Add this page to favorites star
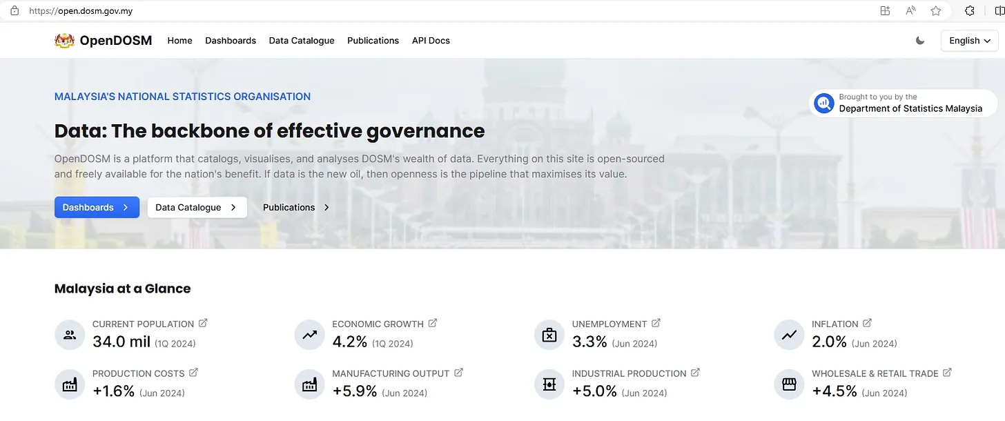 click(x=936, y=10)
